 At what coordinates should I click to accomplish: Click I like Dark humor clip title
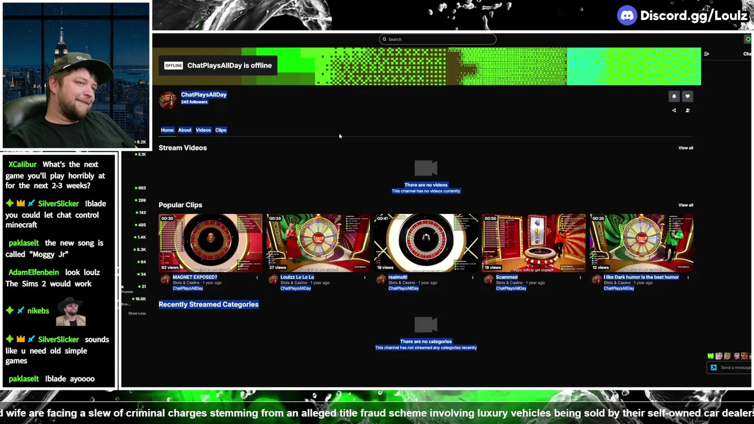click(x=641, y=277)
